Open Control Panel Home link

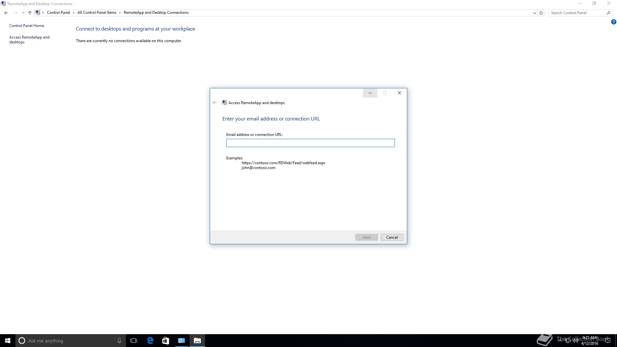click(x=27, y=26)
